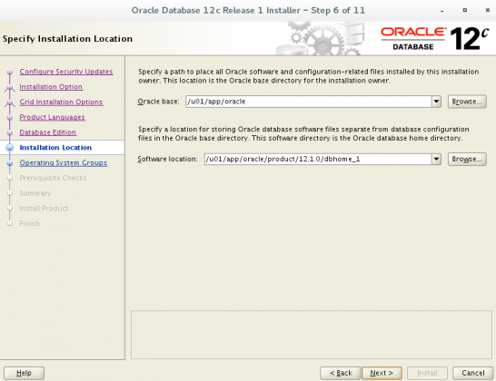Maximize the installer window

(x=465, y=10)
